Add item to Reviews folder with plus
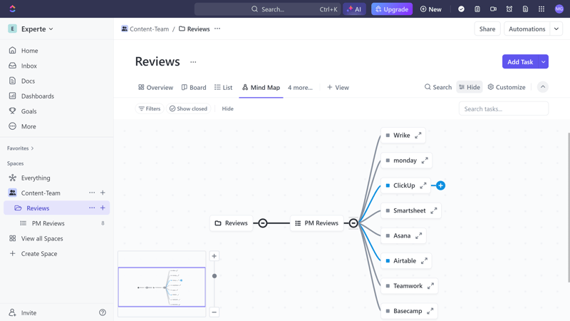The height and width of the screenshot is (321, 570). pyautogui.click(x=103, y=208)
